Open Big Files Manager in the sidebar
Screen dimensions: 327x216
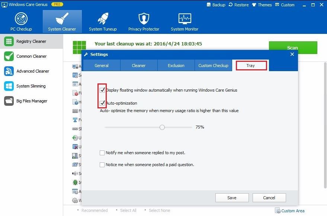[x=32, y=101]
